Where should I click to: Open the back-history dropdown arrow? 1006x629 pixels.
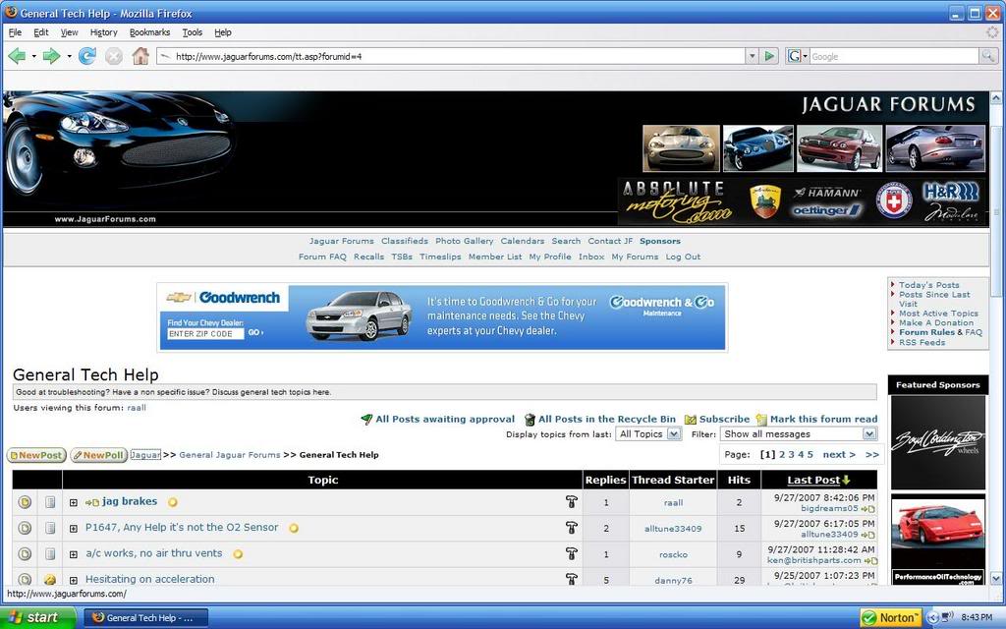click(x=33, y=56)
